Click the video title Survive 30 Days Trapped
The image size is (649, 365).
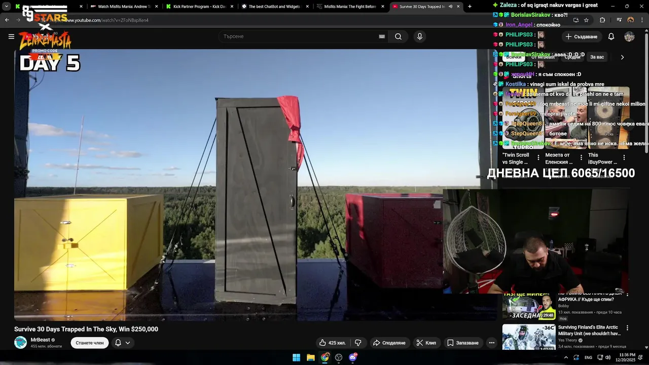pos(86,329)
